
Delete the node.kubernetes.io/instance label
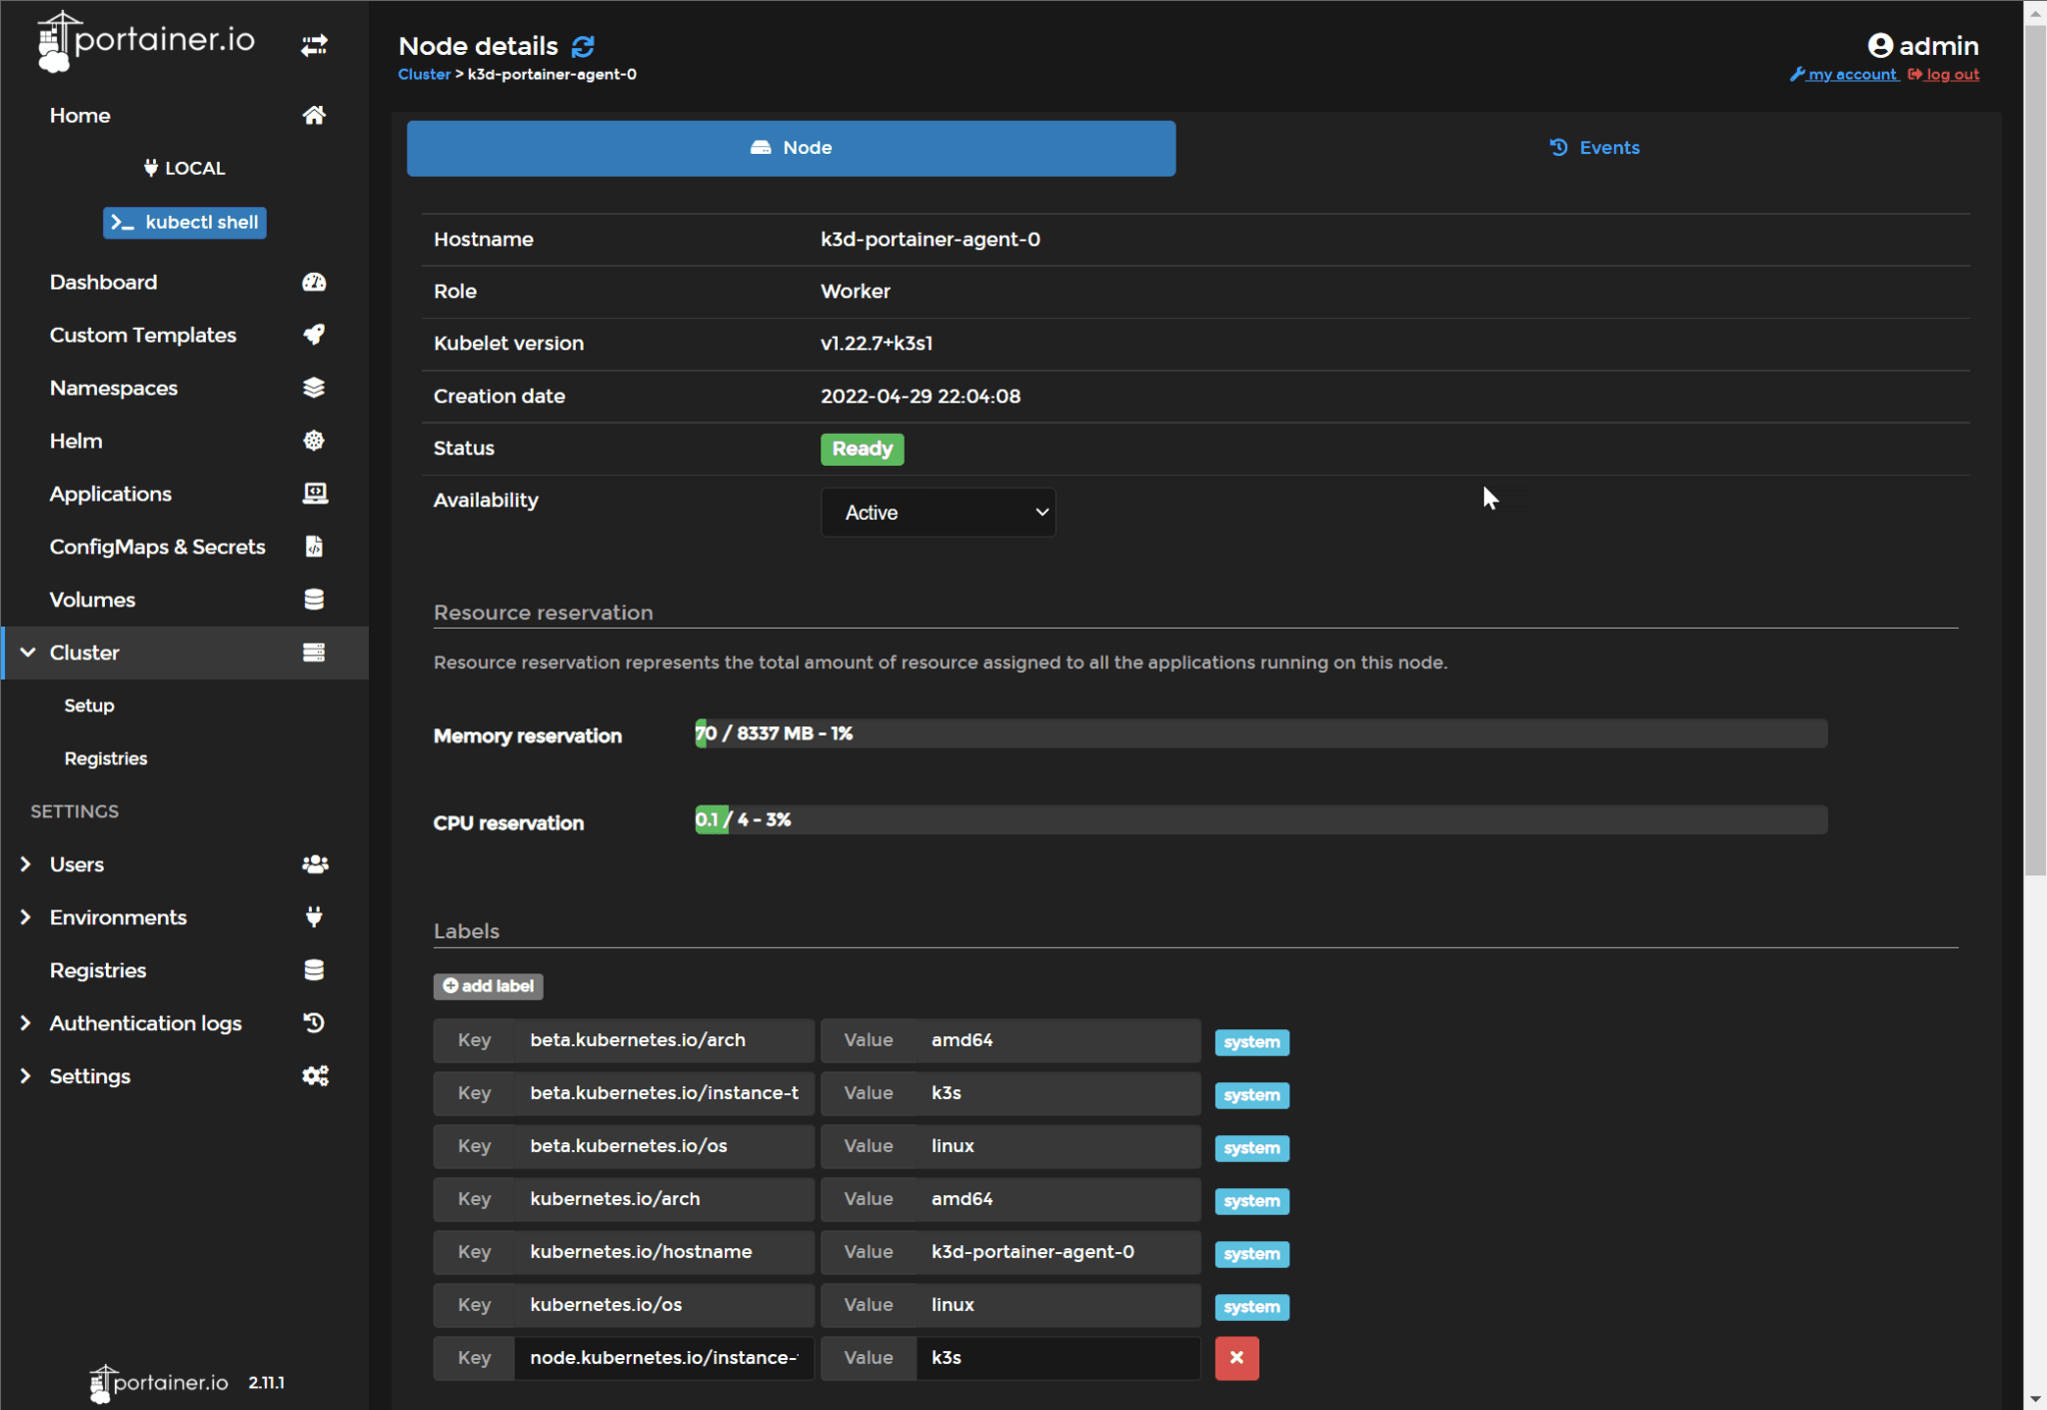1235,1358
